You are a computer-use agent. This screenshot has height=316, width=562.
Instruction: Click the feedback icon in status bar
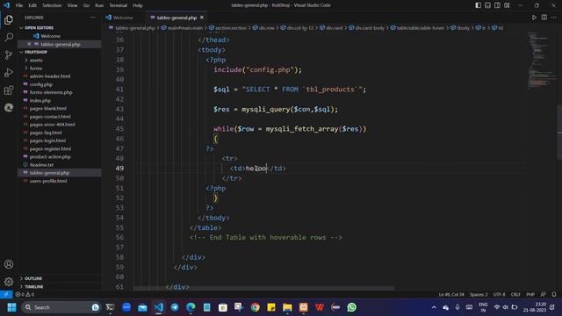(544, 295)
